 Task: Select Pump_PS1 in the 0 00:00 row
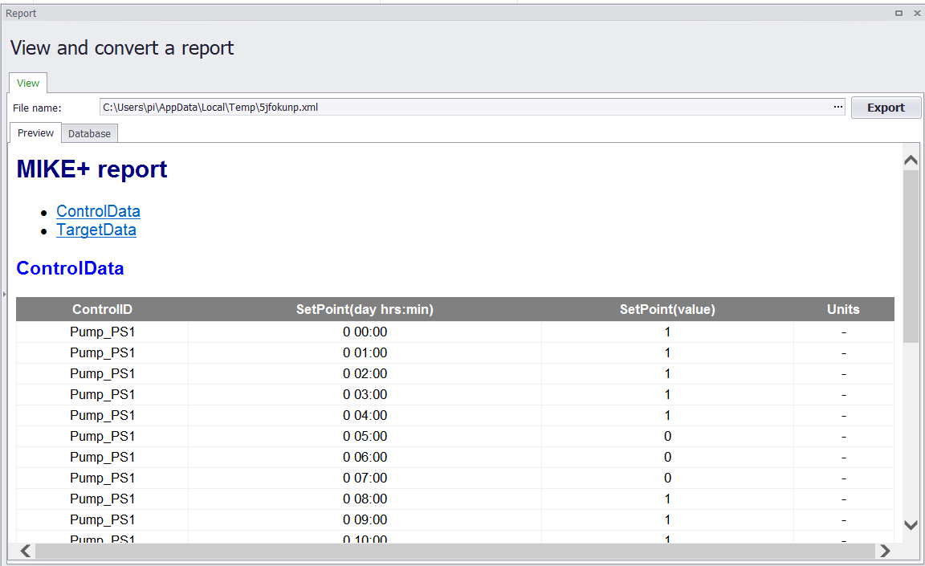tap(103, 332)
